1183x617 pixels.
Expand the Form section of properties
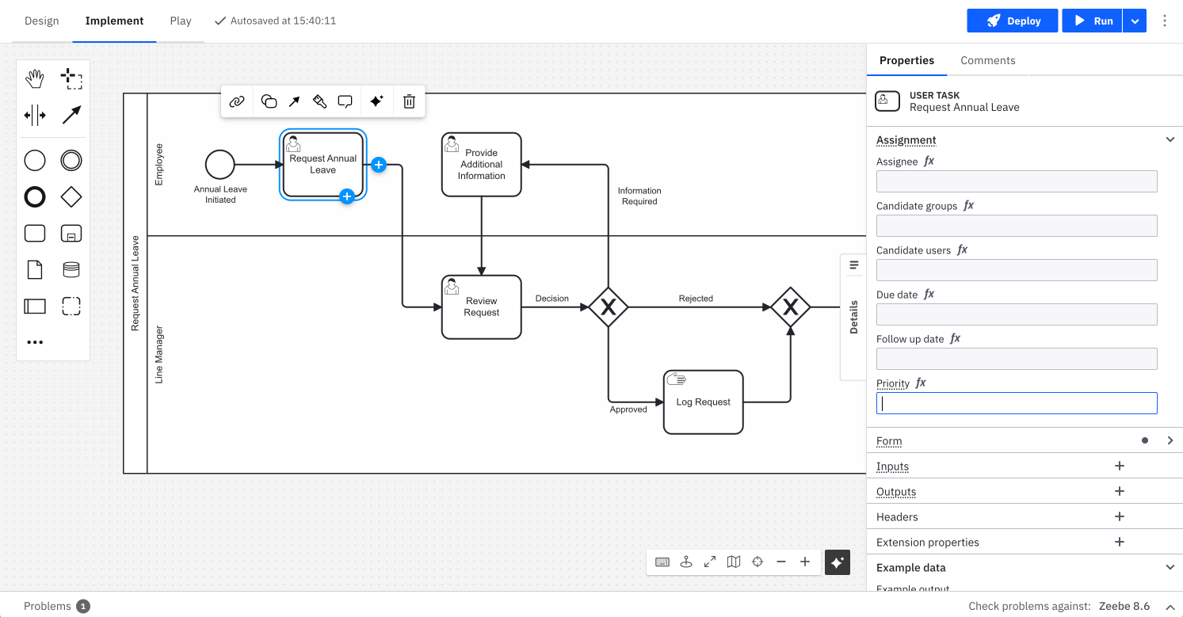1170,440
